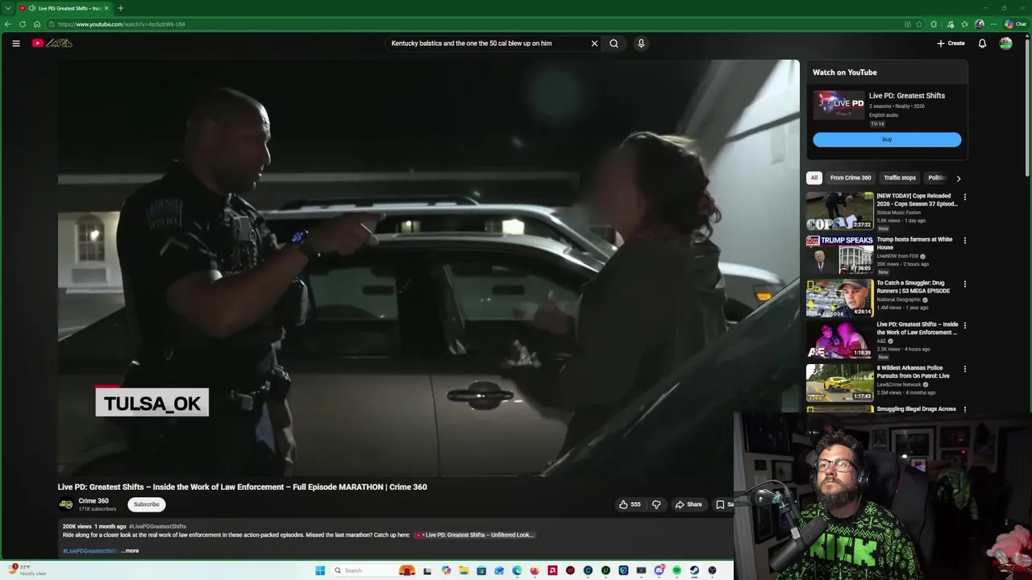Show more filter chips with right arrow

(958, 178)
